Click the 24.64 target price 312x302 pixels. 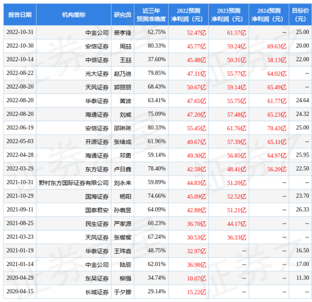tap(302, 100)
